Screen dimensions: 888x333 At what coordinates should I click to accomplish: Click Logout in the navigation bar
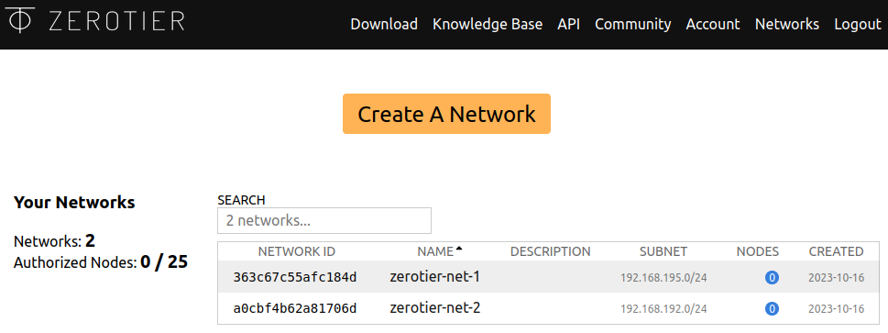click(858, 25)
